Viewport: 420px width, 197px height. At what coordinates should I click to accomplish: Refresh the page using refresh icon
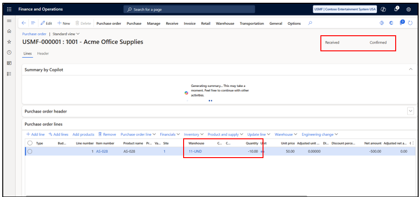tap(410, 23)
